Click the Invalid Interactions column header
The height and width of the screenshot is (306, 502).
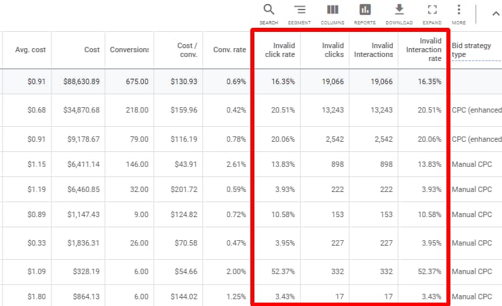374,50
